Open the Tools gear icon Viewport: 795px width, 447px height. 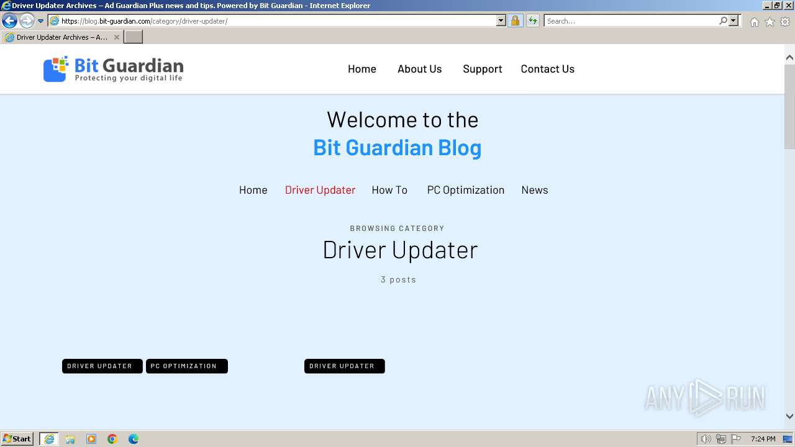click(x=785, y=22)
